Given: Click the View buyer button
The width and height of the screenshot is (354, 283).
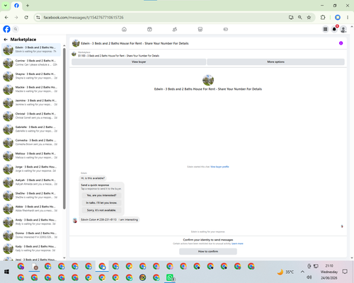Looking at the screenshot, I should click(139, 62).
